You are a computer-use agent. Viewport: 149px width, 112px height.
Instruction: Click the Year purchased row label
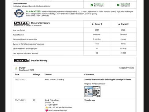point(19,30)
